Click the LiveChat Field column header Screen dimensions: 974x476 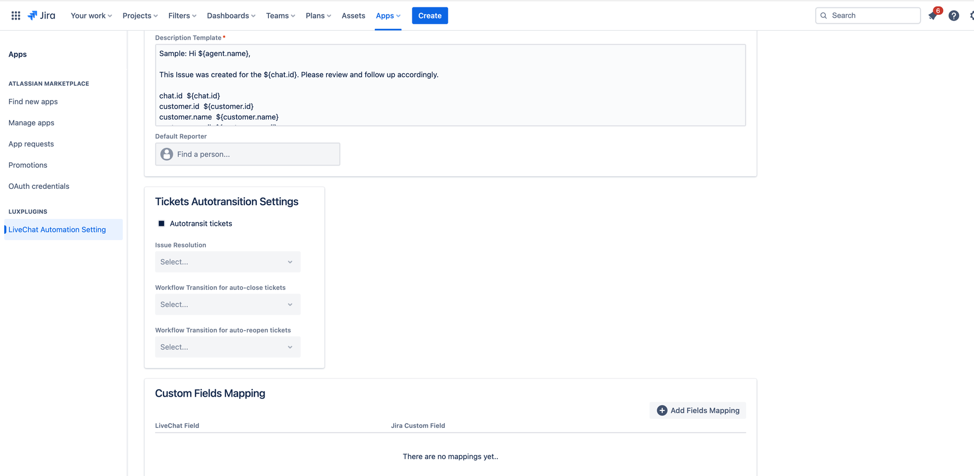pos(177,426)
